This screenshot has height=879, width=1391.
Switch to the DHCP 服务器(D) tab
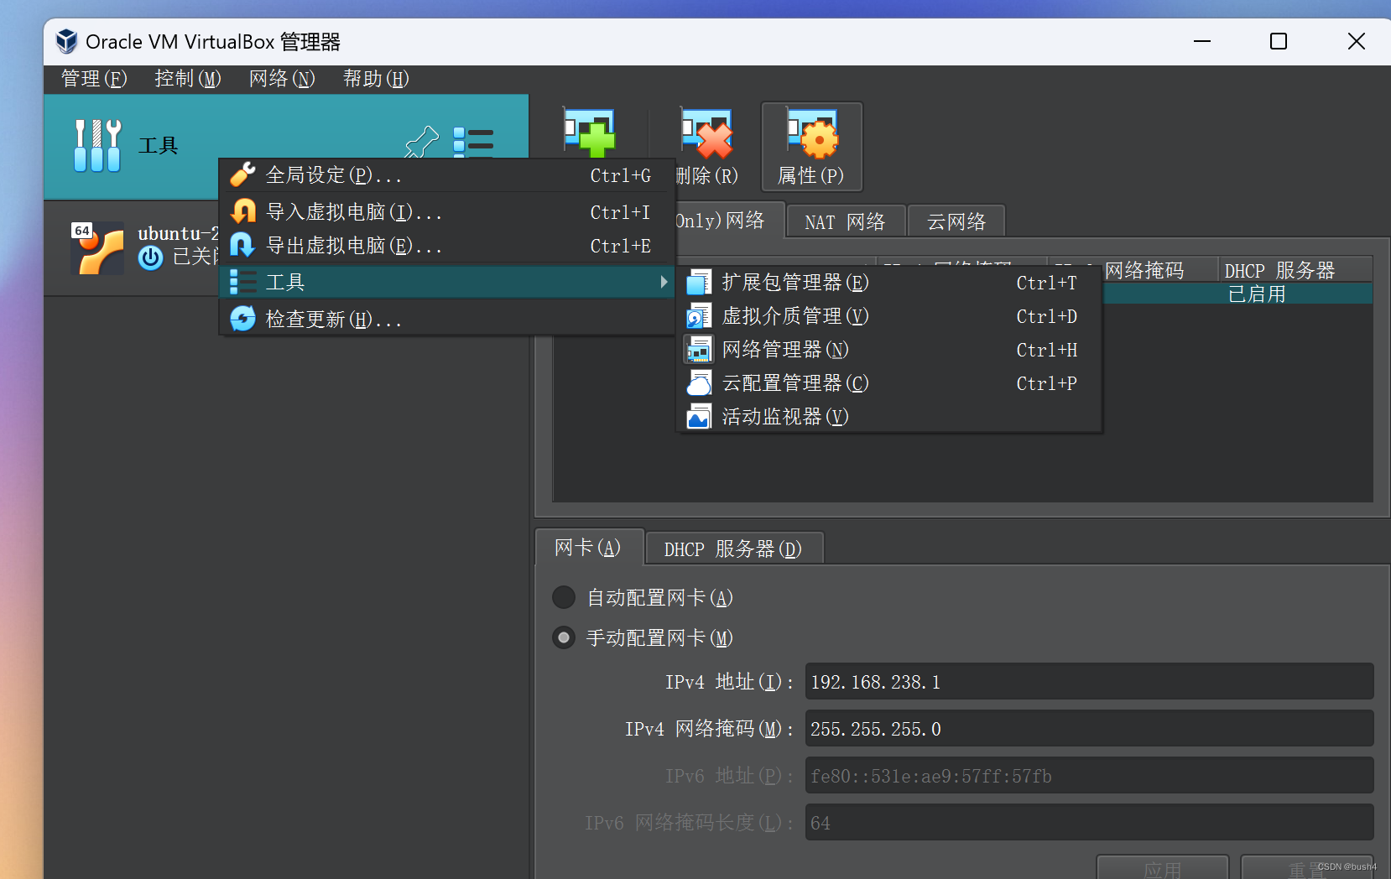click(x=734, y=549)
